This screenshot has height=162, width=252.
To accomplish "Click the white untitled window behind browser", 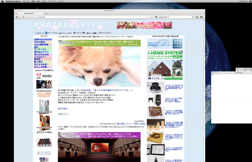I will [x=231, y=98].
